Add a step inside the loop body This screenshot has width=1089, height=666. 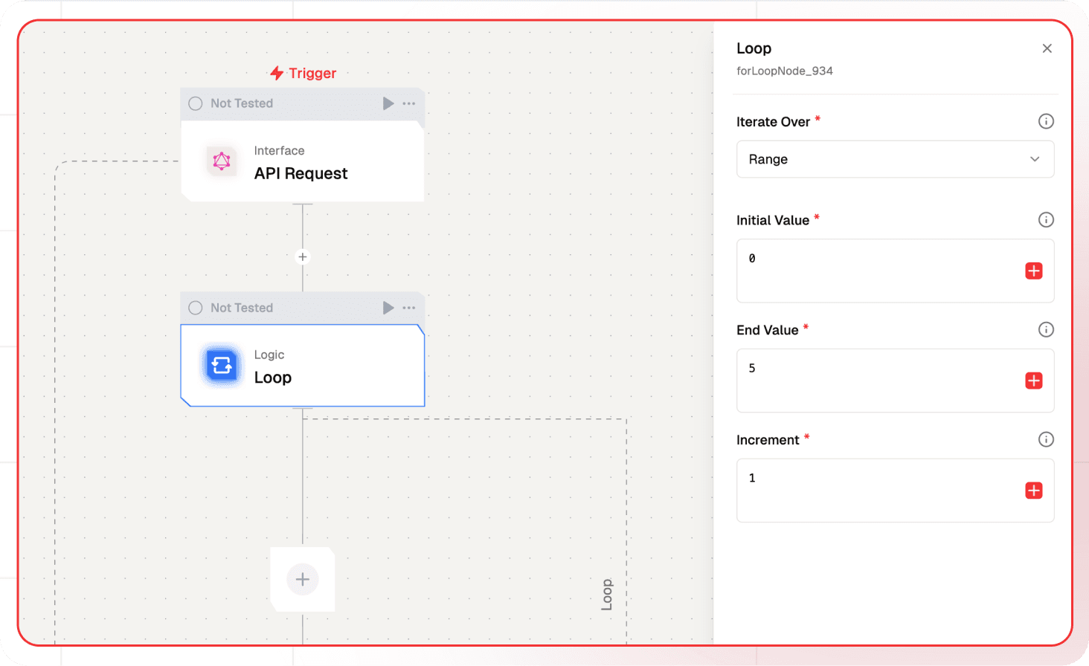pyautogui.click(x=303, y=579)
